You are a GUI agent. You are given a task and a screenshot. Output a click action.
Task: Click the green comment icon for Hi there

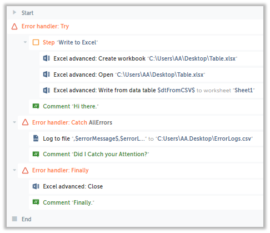pos(36,106)
